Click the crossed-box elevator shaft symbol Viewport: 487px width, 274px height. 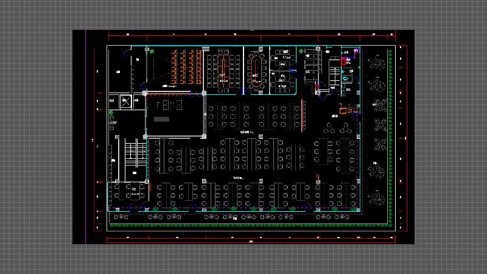pos(125,102)
